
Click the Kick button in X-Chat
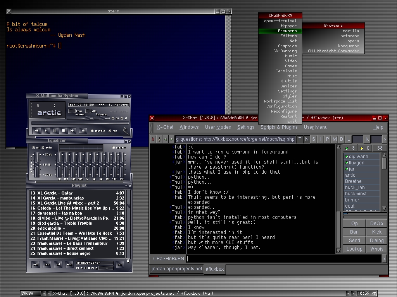point(376,232)
